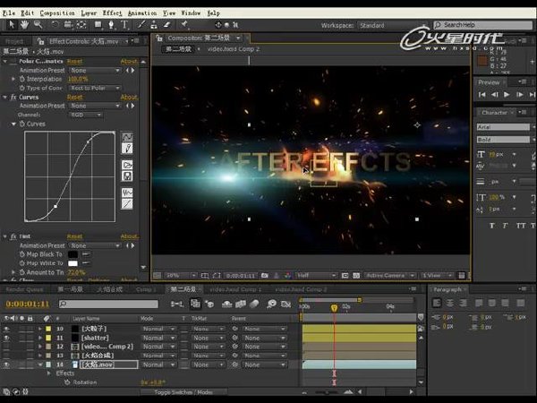The width and height of the screenshot is (537, 403).
Task: Open the Workspace Standard dropdown
Action: pos(392,25)
